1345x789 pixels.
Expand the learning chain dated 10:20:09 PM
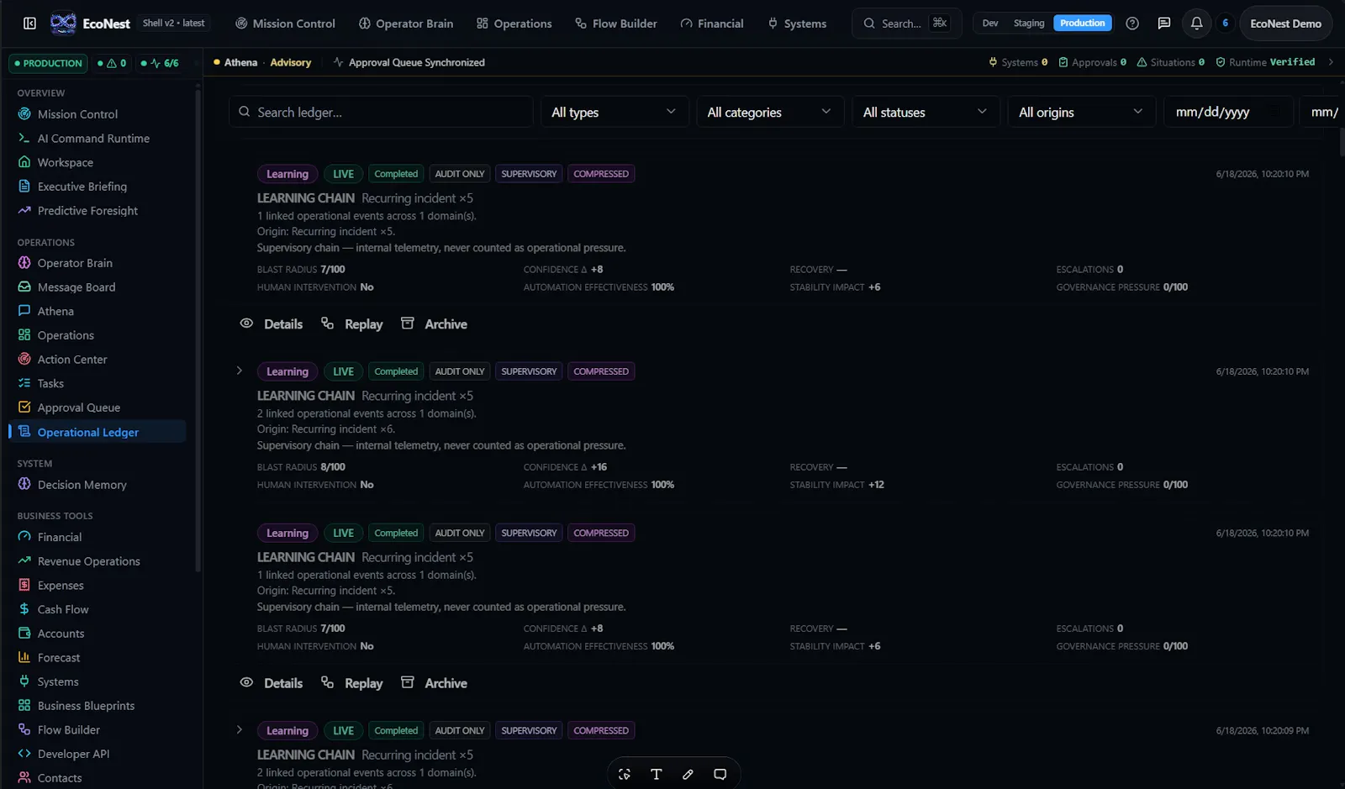(240, 730)
